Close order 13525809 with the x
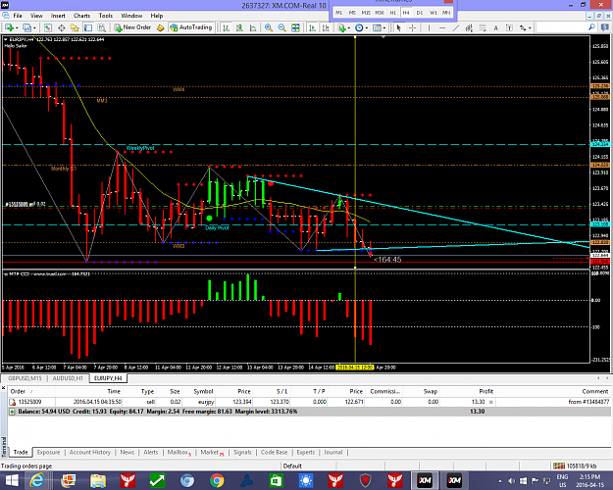This screenshot has height=490, width=613. [491, 402]
